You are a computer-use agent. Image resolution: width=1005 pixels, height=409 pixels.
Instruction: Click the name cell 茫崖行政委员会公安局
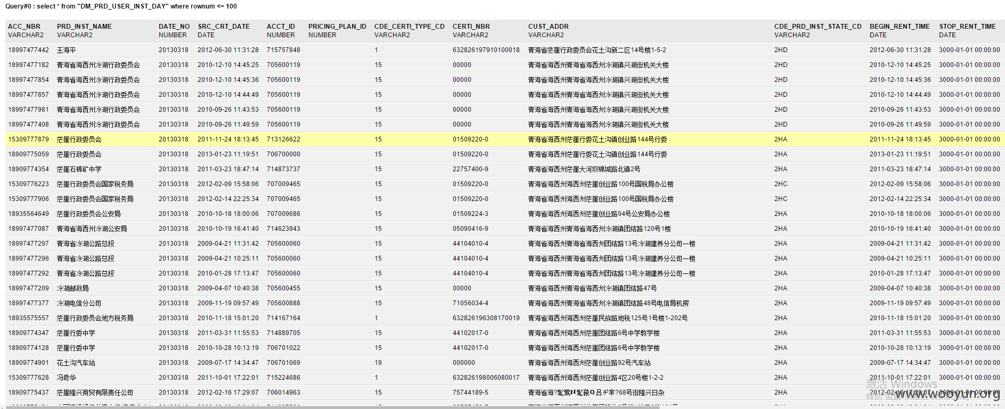point(89,214)
